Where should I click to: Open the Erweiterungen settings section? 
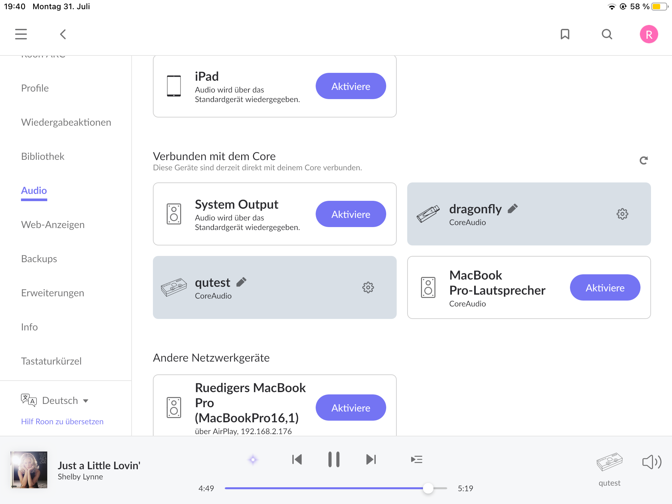pyautogui.click(x=52, y=293)
